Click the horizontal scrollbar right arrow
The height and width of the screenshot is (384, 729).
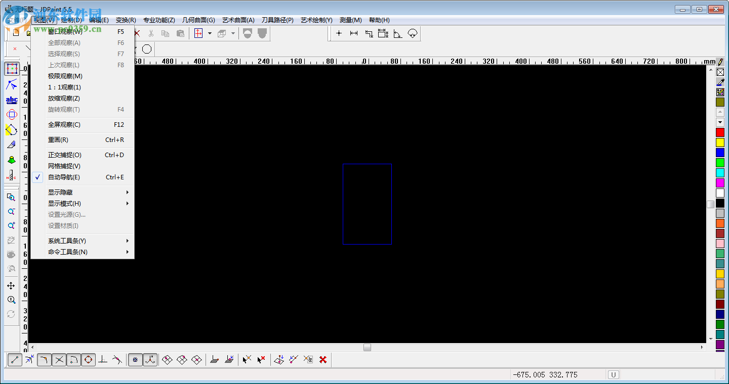coord(703,348)
